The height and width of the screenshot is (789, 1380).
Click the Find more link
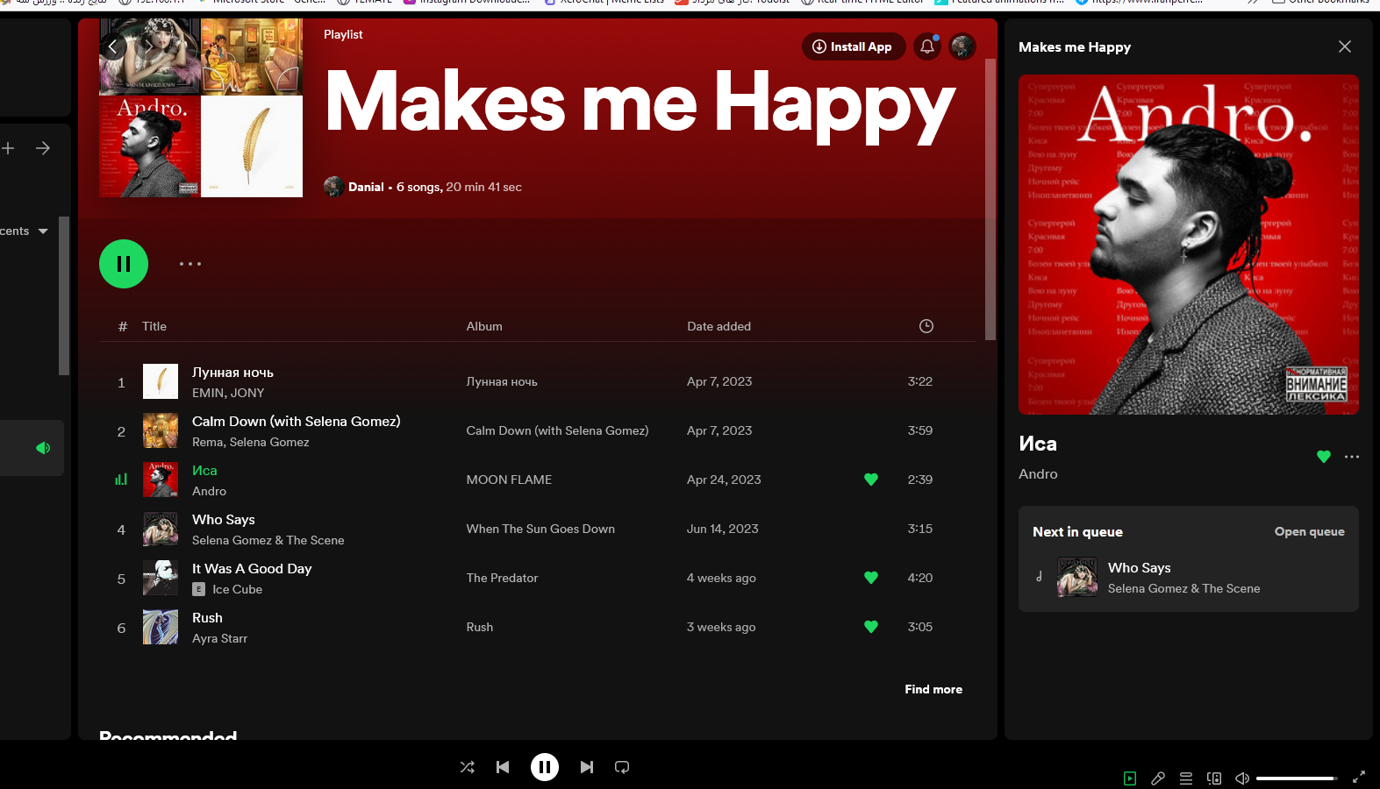coord(933,689)
